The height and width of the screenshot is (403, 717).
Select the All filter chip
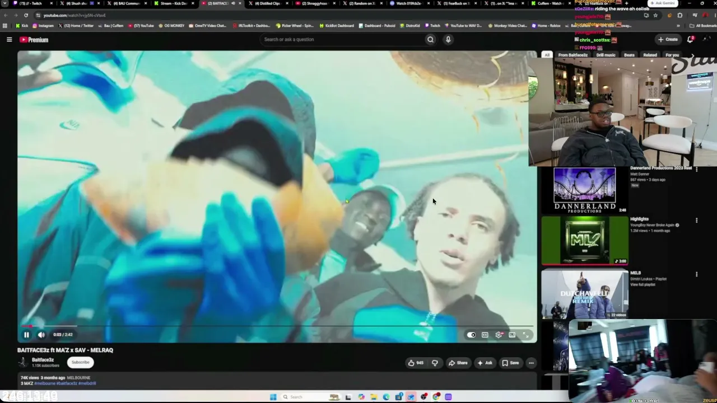click(547, 55)
